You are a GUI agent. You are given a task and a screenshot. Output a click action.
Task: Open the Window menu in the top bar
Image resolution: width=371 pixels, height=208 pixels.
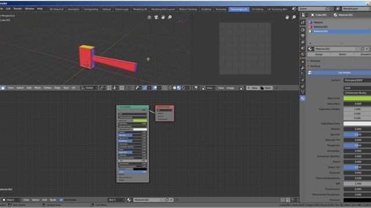click(x=30, y=9)
